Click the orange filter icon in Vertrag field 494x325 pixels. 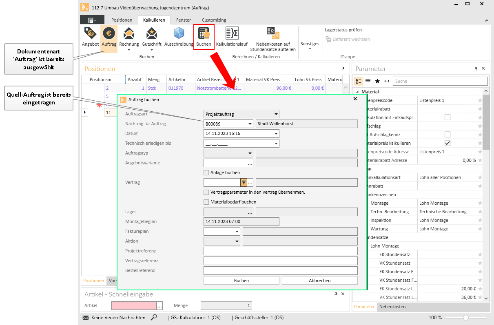click(244, 182)
